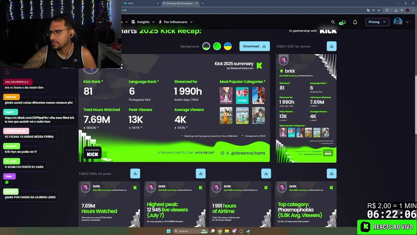417x235 pixels.
Task: Click the Highest peak card thumbnail
Action: [175, 204]
